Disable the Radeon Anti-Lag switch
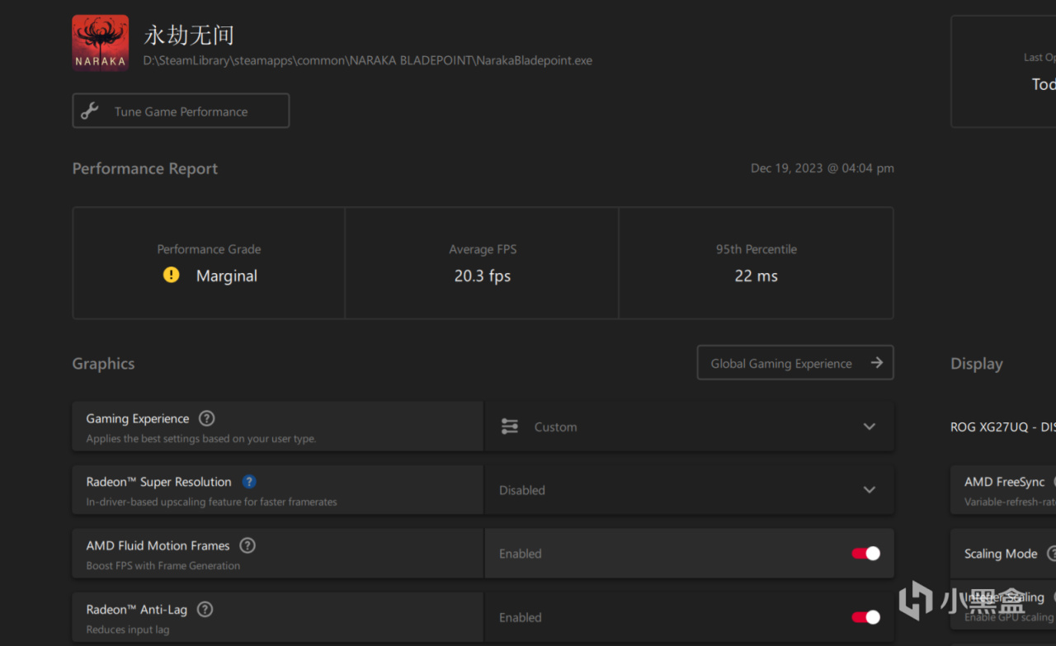 coord(865,617)
